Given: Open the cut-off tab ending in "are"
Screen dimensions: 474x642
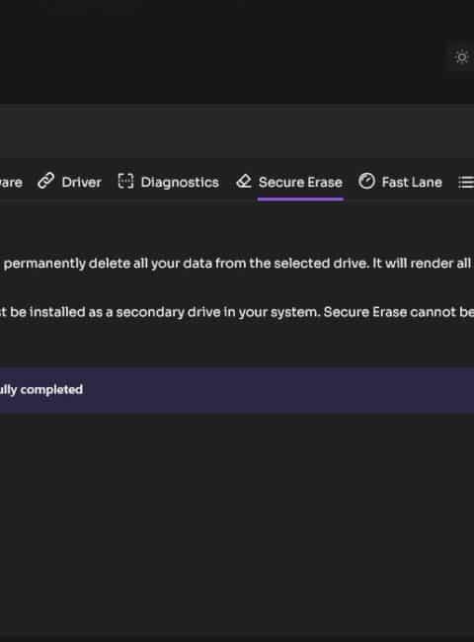Looking at the screenshot, I should [x=11, y=182].
